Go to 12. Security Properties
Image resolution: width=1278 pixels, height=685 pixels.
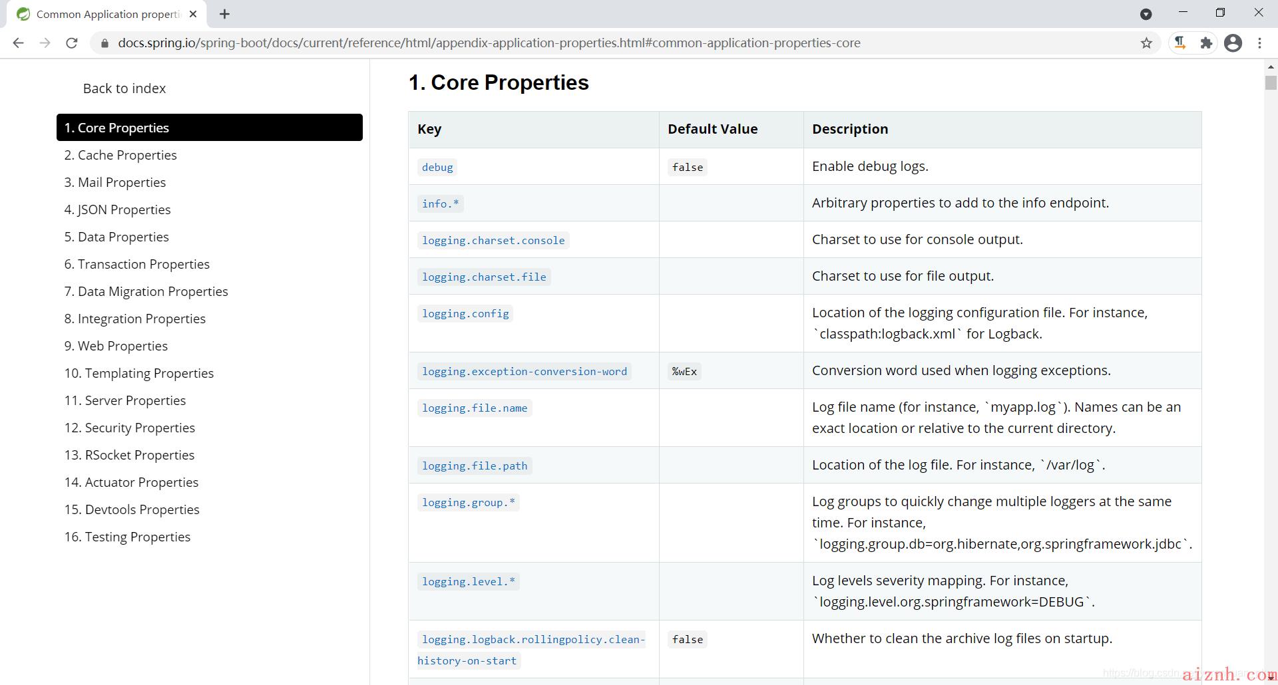coord(130,428)
